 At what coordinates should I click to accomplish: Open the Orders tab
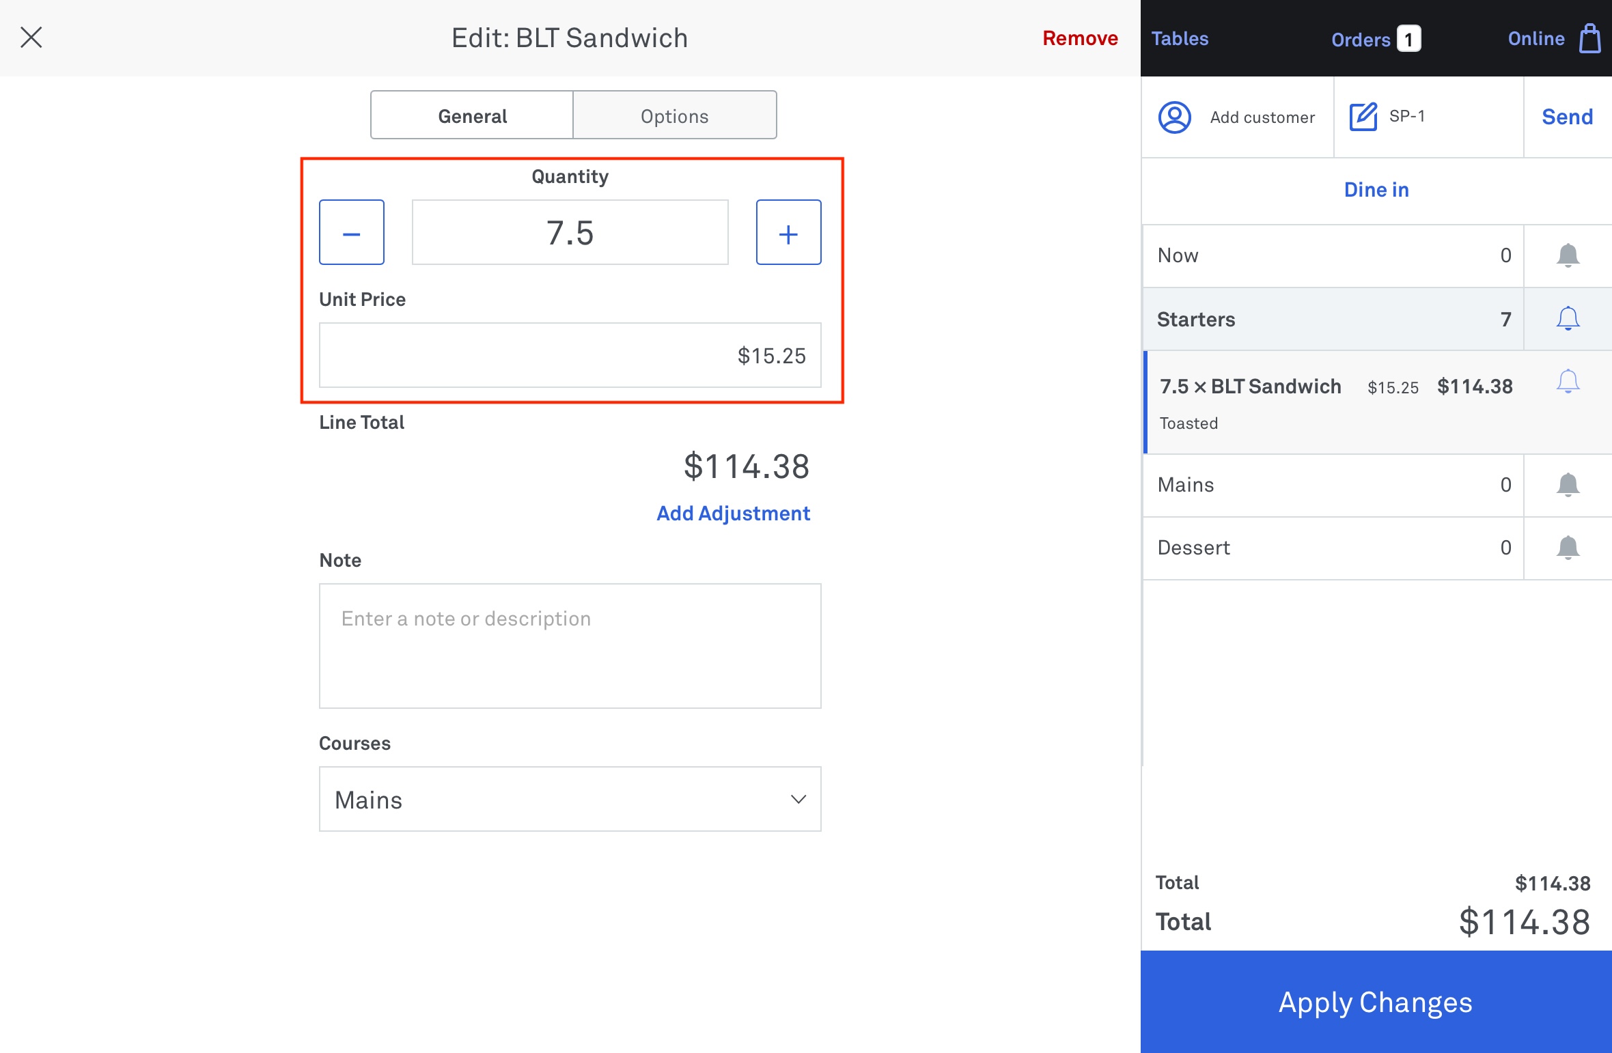point(1361,40)
